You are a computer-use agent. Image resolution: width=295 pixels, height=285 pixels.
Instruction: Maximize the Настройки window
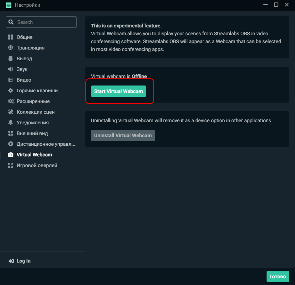(276, 5)
